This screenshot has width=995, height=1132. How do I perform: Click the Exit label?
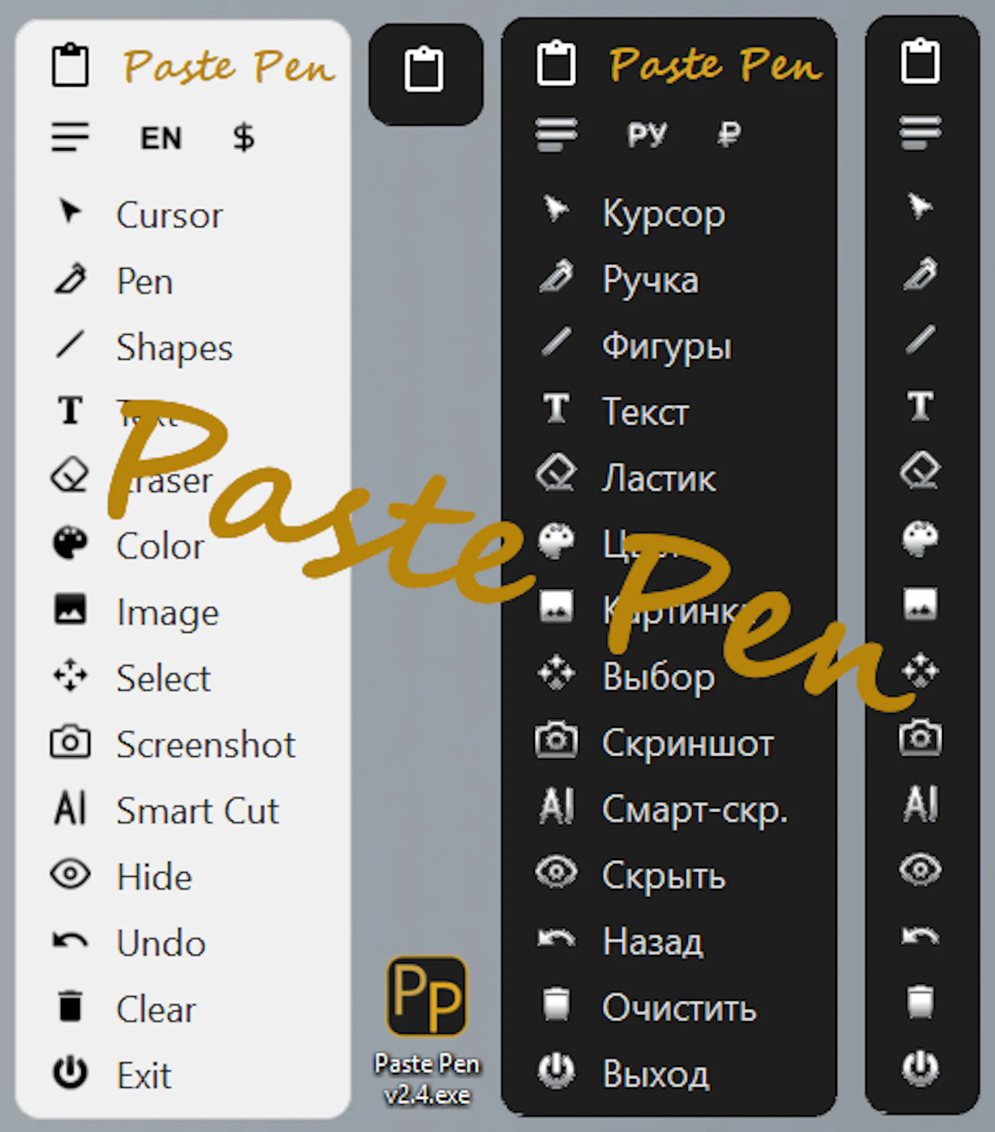click(x=144, y=1075)
